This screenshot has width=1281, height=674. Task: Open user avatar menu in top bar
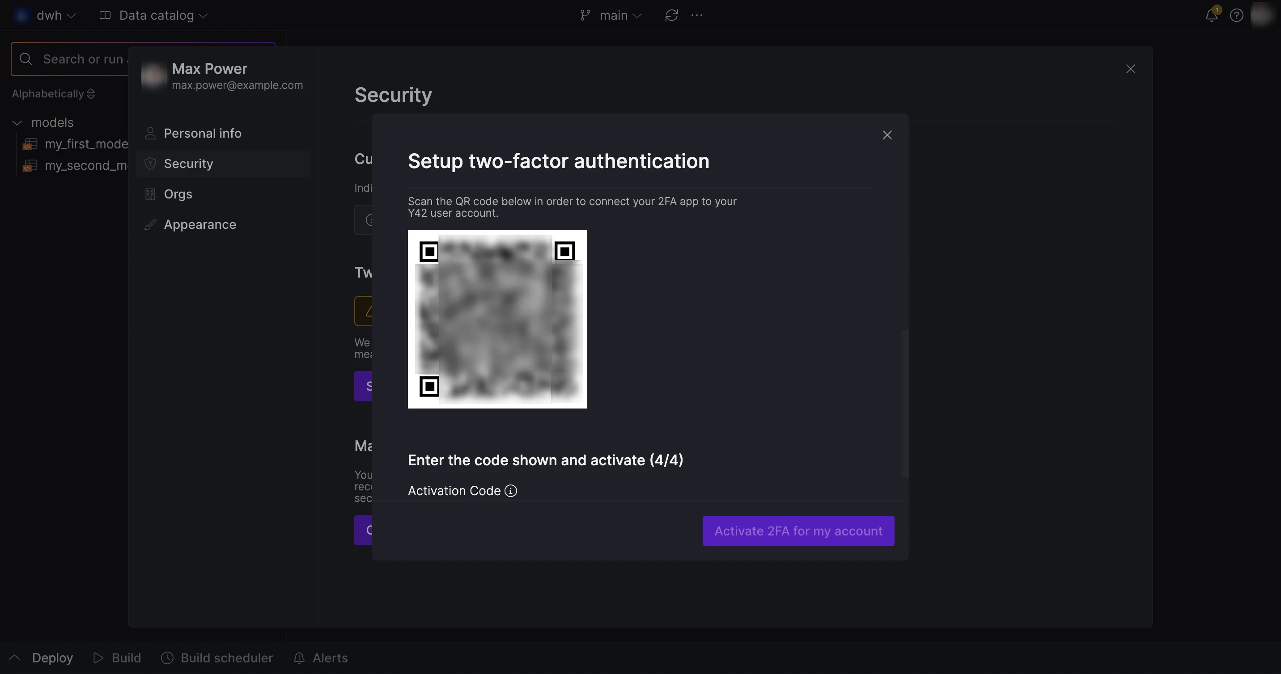click(x=1262, y=15)
